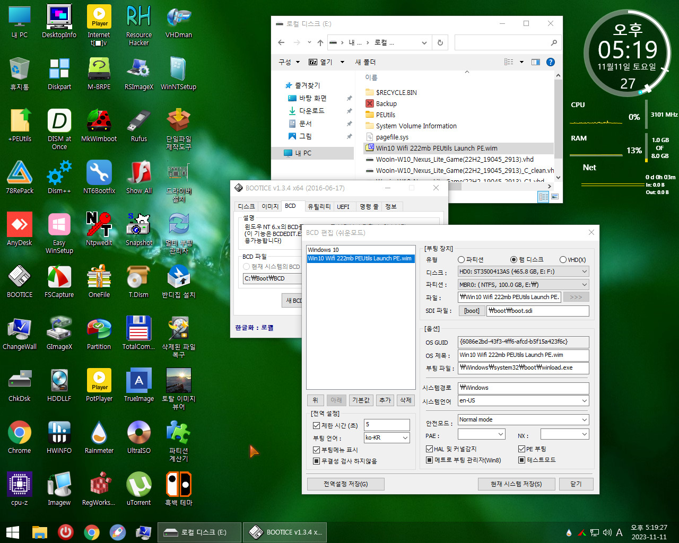The image size is (679, 543).
Task: Click the 삭제 button below boot list
Action: coord(406,400)
